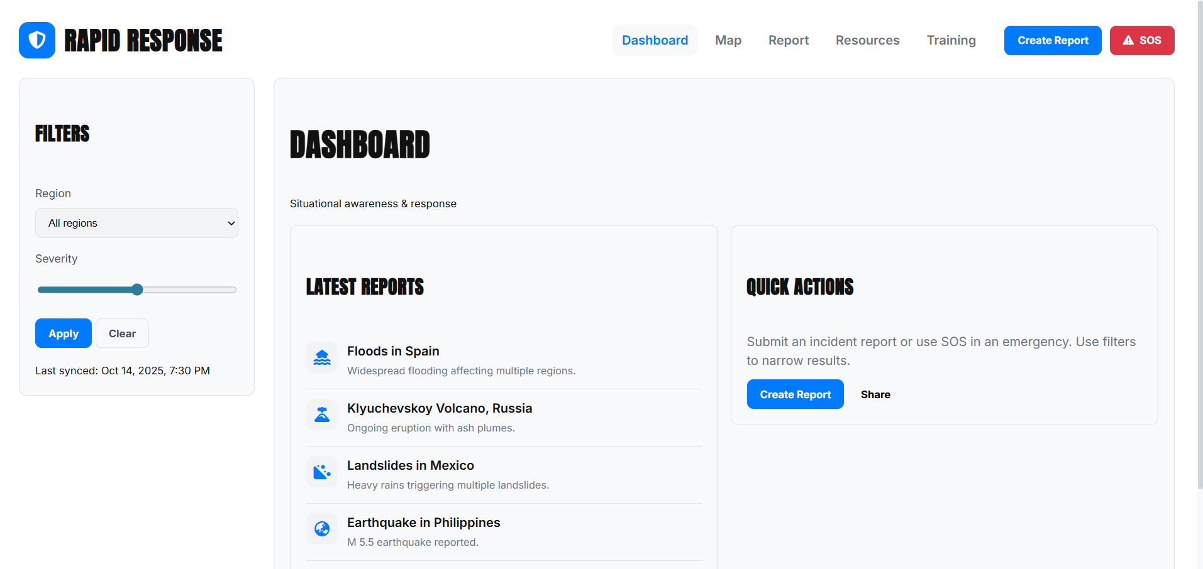
Task: Switch to the Map tab
Action: [728, 40]
